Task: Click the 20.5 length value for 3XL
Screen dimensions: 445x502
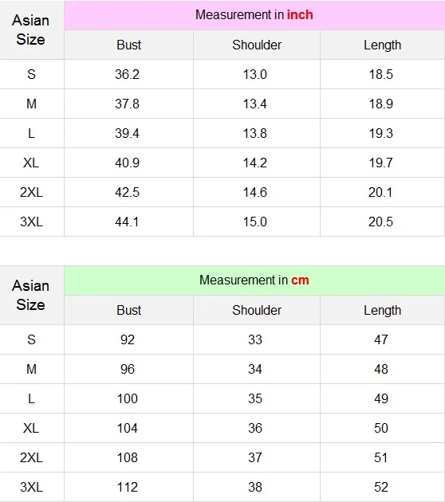Action: tap(380, 222)
